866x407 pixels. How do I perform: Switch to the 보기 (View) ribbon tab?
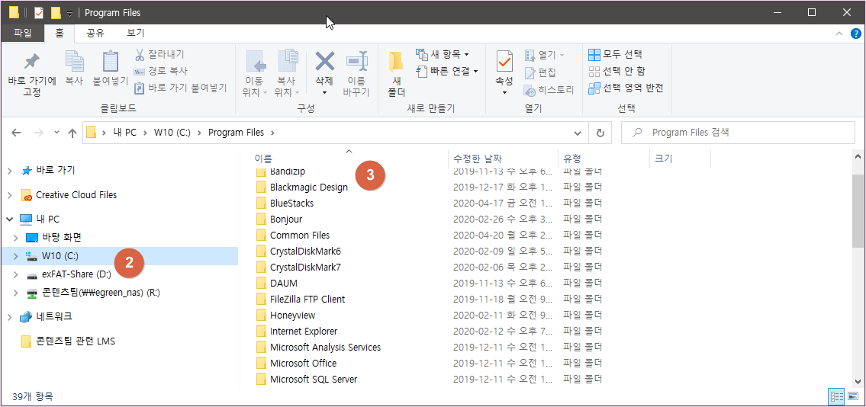coord(135,33)
